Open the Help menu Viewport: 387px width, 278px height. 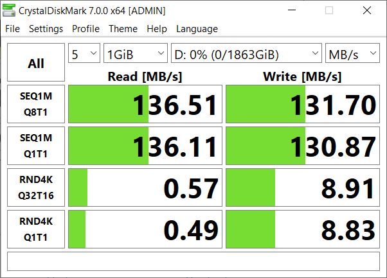tap(157, 29)
